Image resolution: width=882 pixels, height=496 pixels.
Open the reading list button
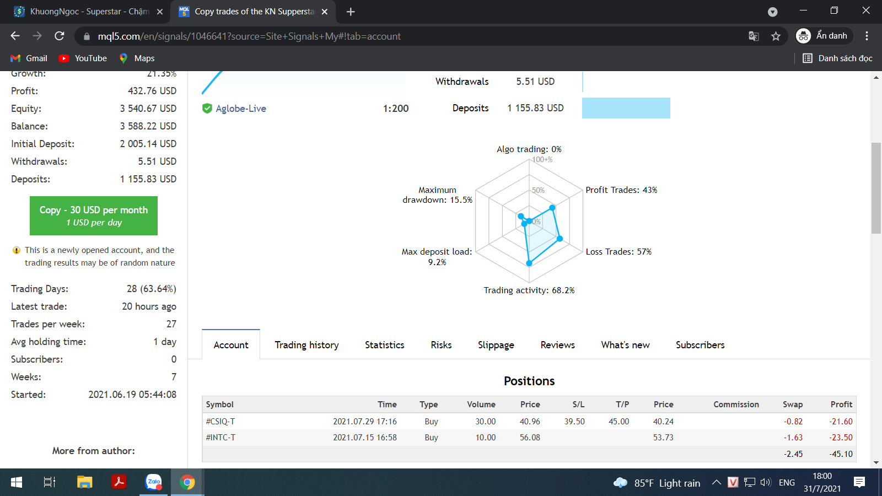click(x=837, y=58)
